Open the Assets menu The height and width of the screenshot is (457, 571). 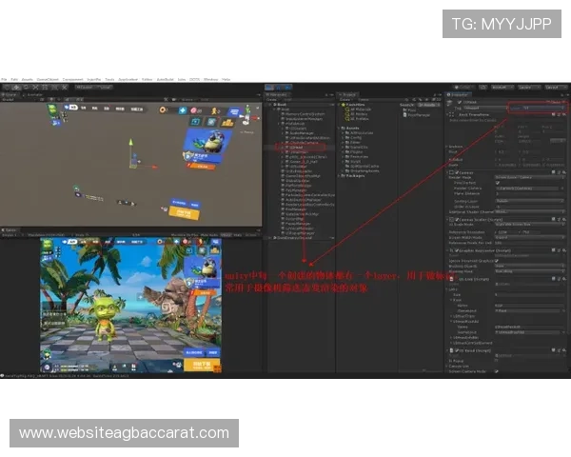[x=27, y=79]
